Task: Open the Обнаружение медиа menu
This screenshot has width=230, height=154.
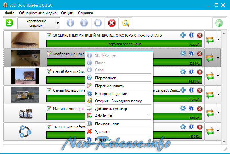Action: [38, 13]
